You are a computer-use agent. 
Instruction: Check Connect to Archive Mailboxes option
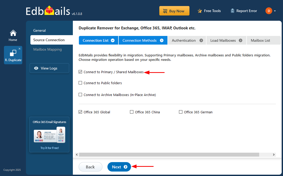pyautogui.click(x=80, y=95)
